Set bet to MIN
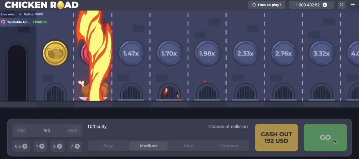This screenshot has width=359, height=159. coord(21,131)
